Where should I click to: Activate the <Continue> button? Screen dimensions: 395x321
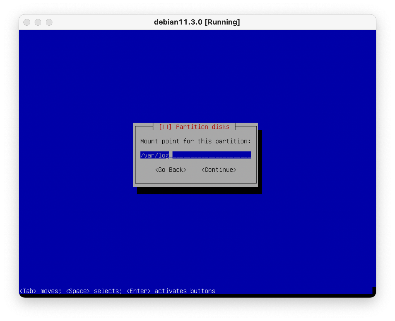coord(219,170)
